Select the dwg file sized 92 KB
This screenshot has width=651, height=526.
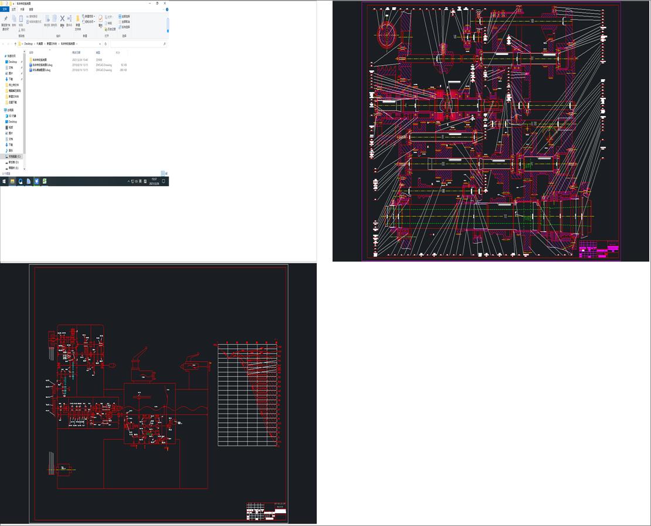[78, 65]
